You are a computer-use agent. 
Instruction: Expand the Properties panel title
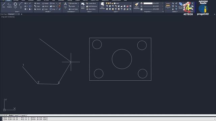[148, 12]
